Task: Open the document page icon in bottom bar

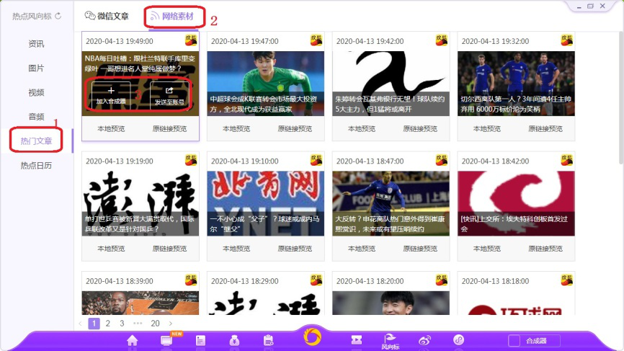Action: 200,341
